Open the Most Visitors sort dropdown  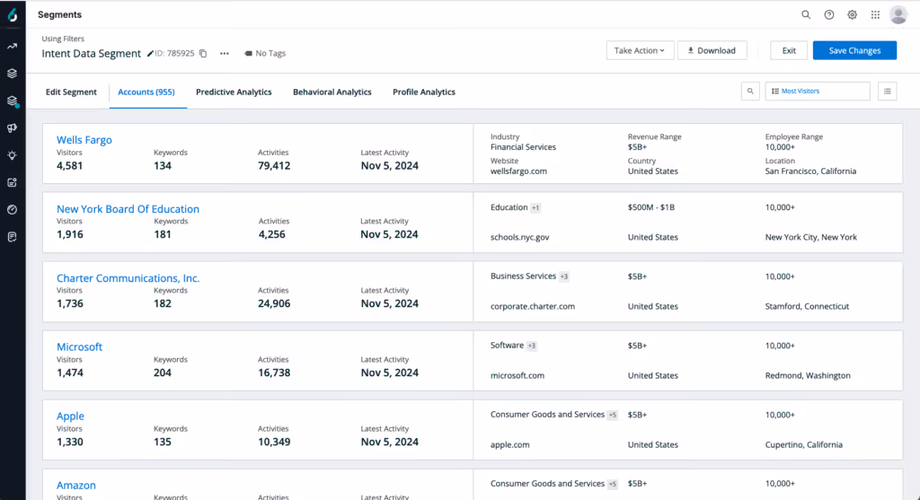(818, 92)
